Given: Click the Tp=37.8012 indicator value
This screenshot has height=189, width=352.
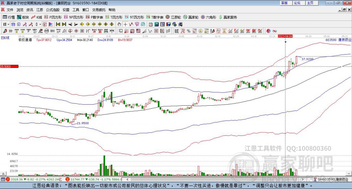Looking at the screenshot, I should [44, 40].
